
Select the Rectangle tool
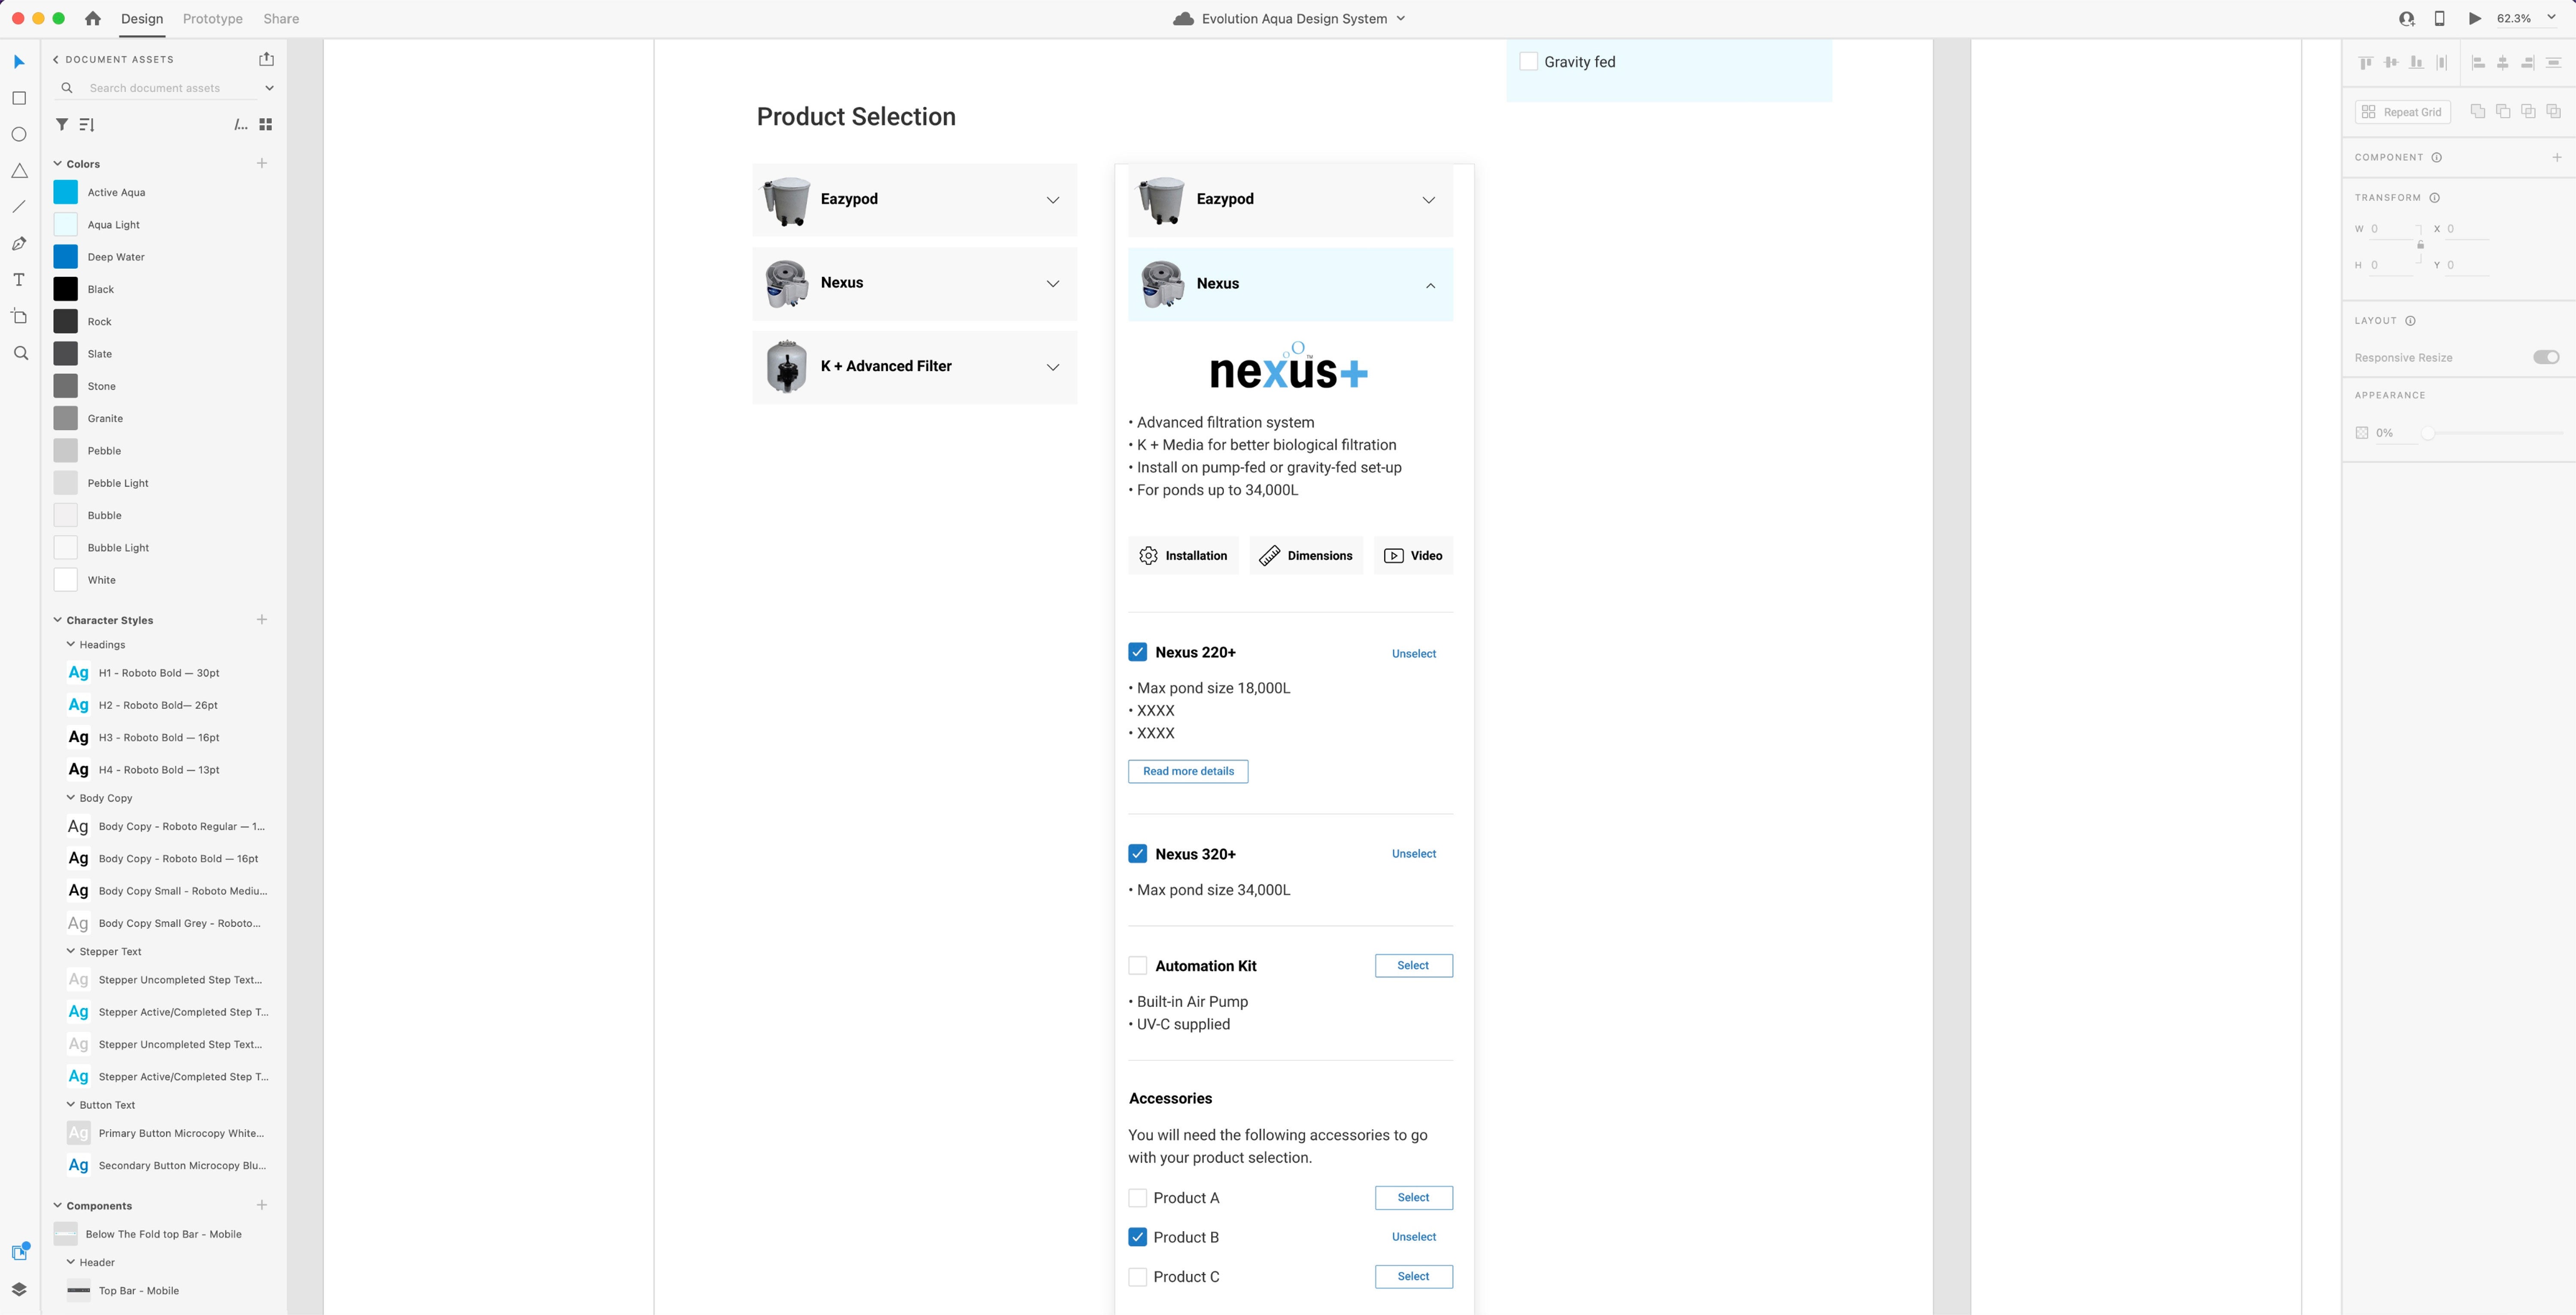(x=19, y=98)
